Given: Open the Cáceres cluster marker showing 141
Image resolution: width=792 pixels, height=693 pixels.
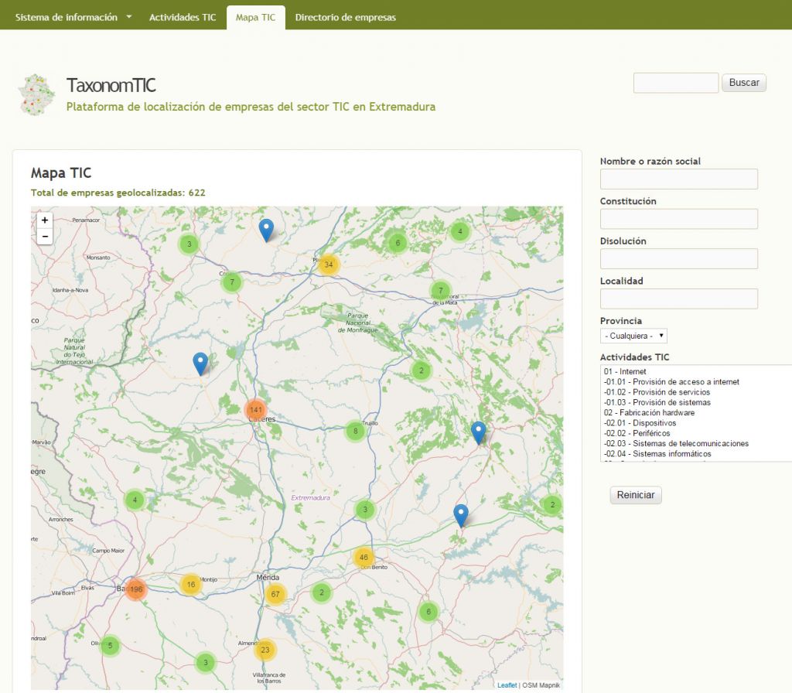Looking at the screenshot, I should pyautogui.click(x=256, y=410).
